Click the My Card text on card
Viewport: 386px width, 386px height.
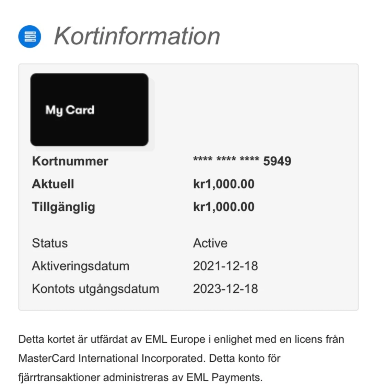pyautogui.click(x=70, y=110)
